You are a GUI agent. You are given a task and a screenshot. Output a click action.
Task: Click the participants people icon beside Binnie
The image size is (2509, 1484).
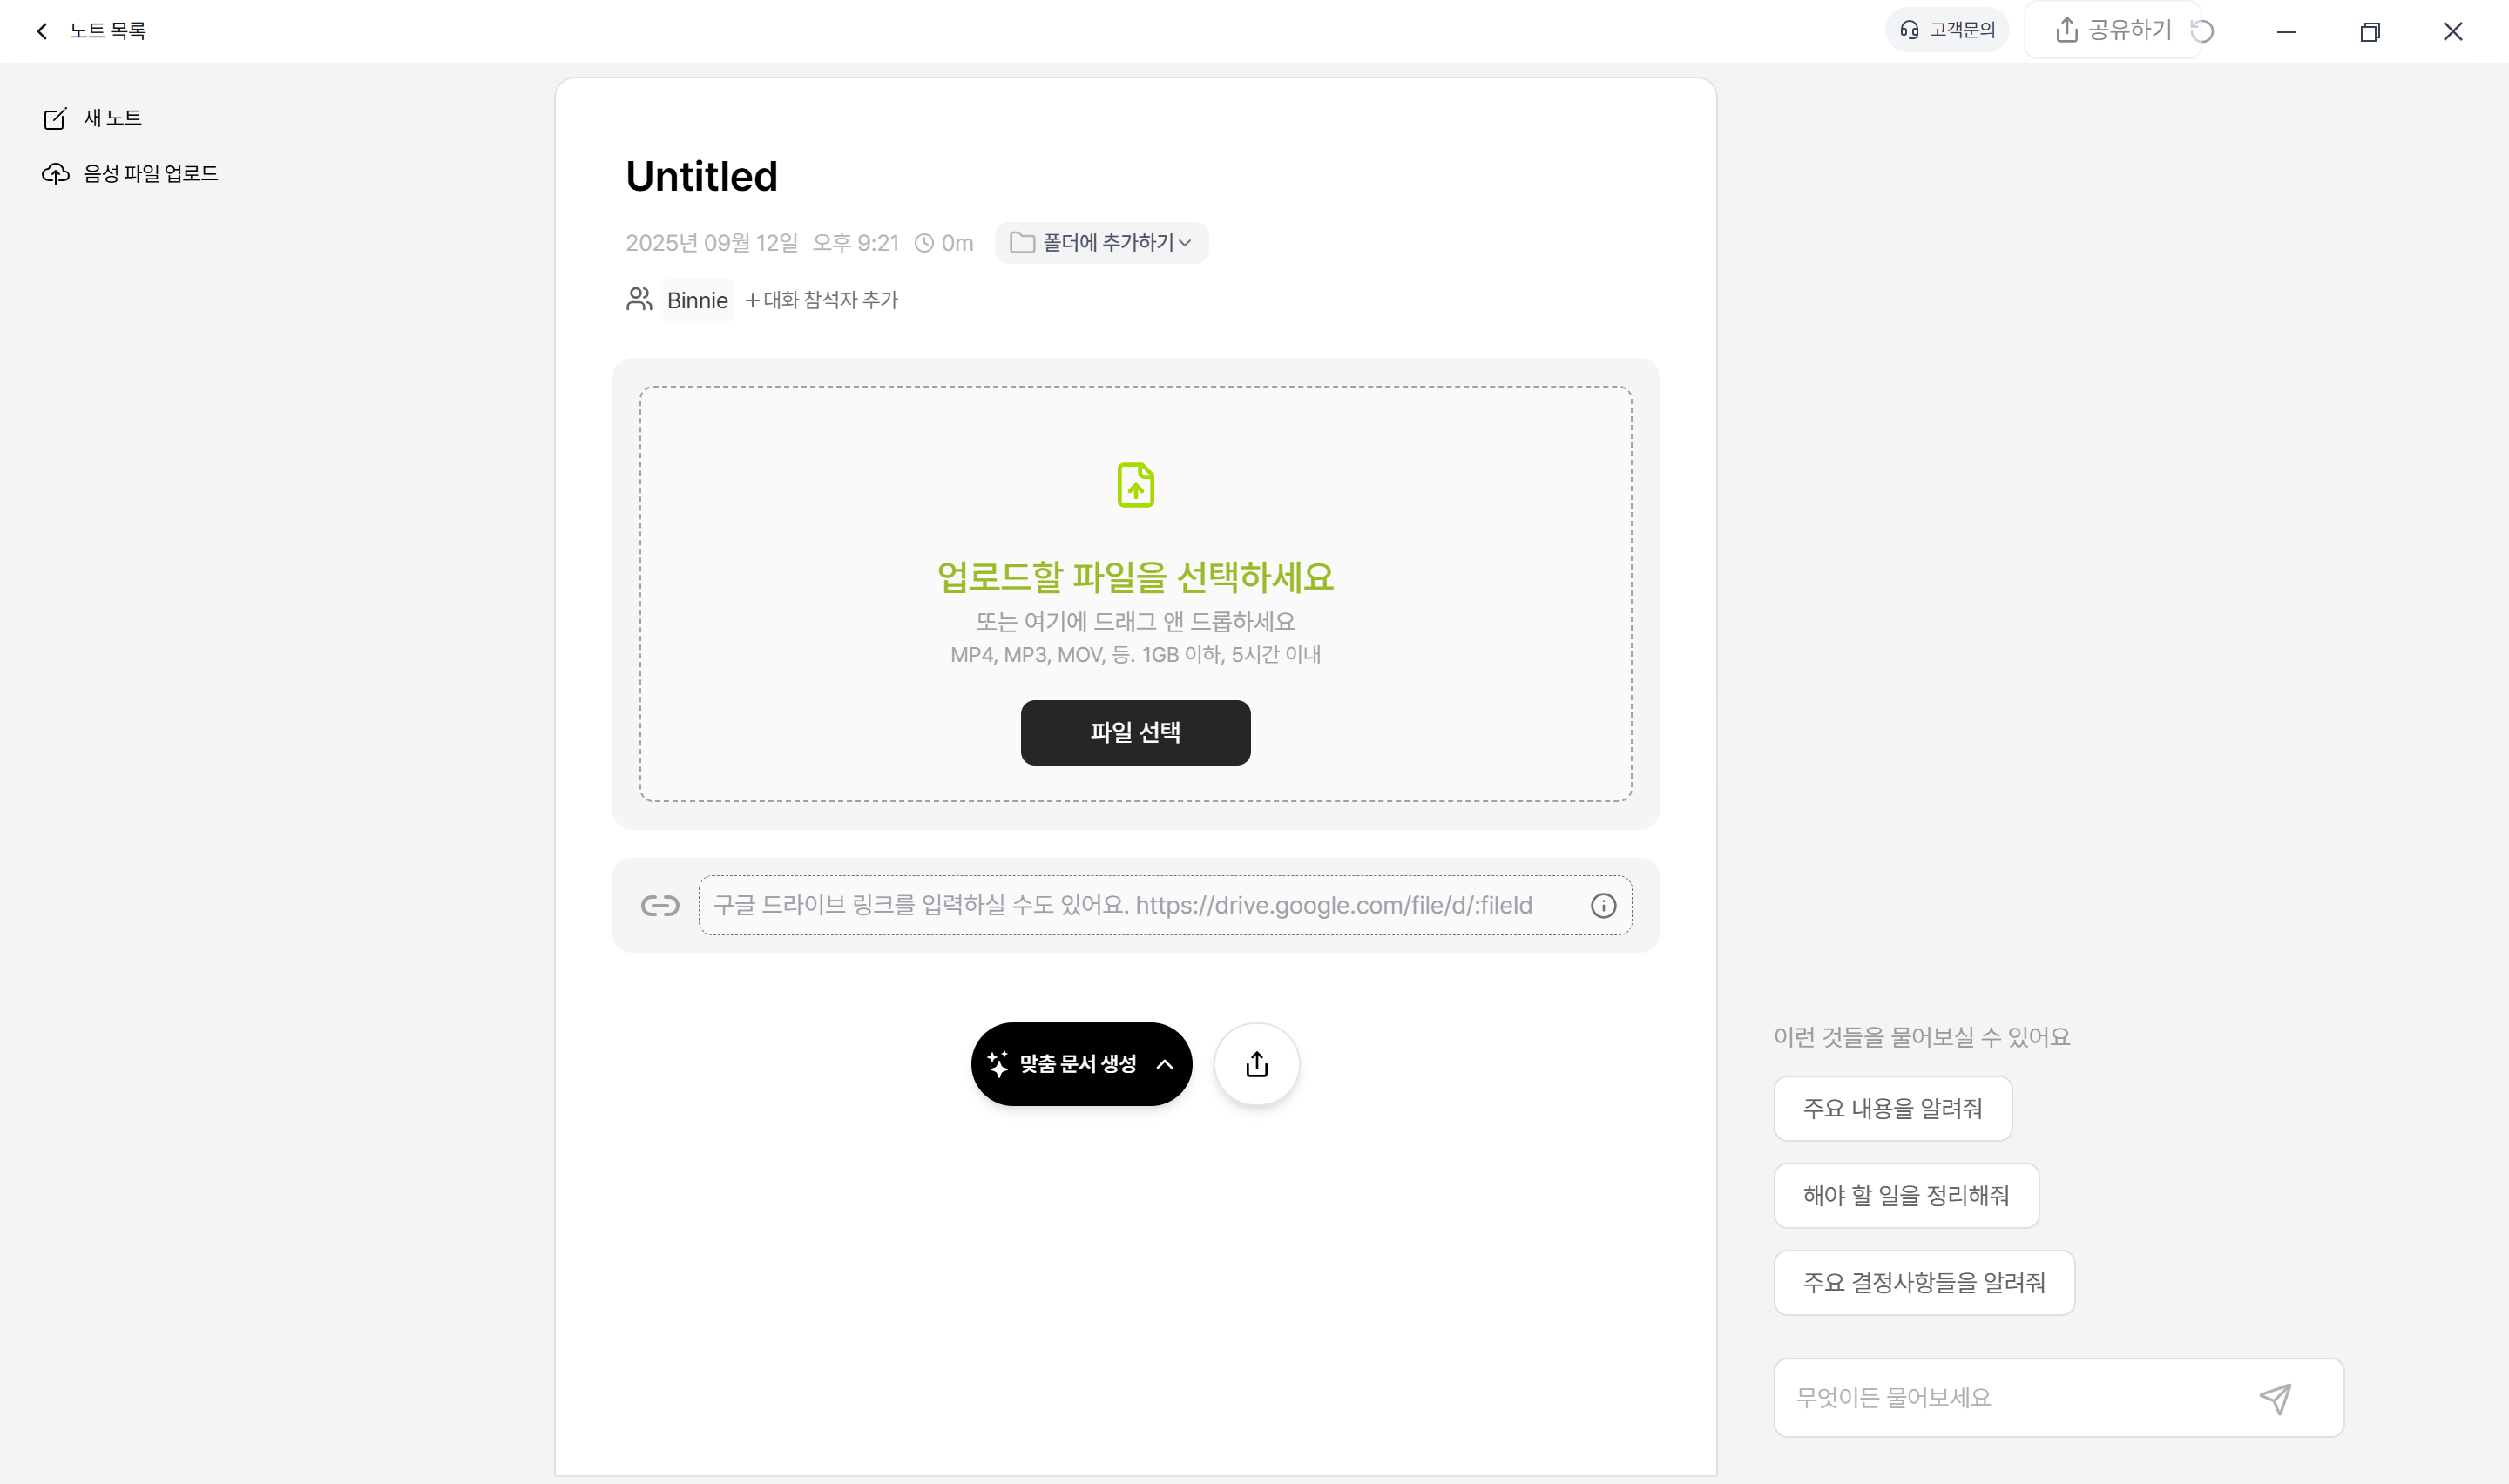tap(639, 299)
